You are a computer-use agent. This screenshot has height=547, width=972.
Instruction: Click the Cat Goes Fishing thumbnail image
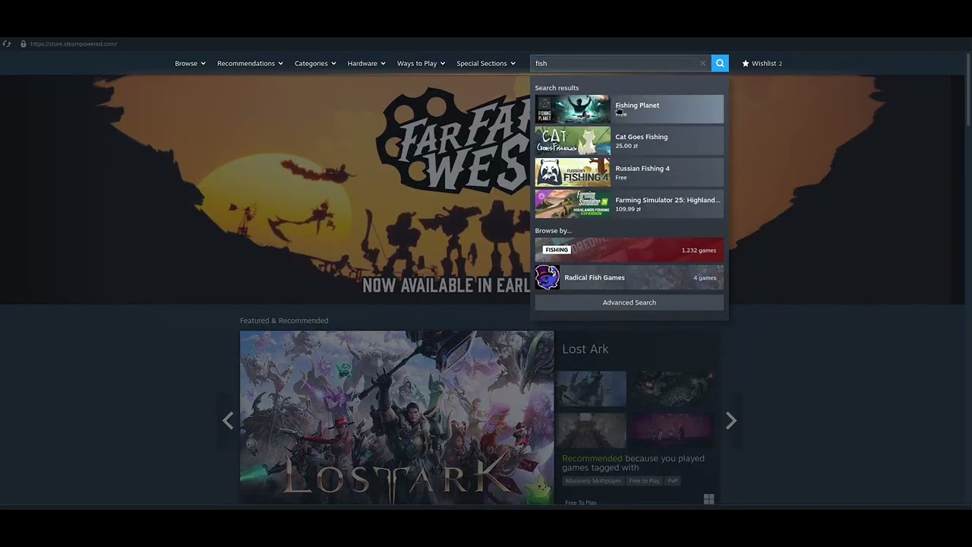pyautogui.click(x=573, y=141)
